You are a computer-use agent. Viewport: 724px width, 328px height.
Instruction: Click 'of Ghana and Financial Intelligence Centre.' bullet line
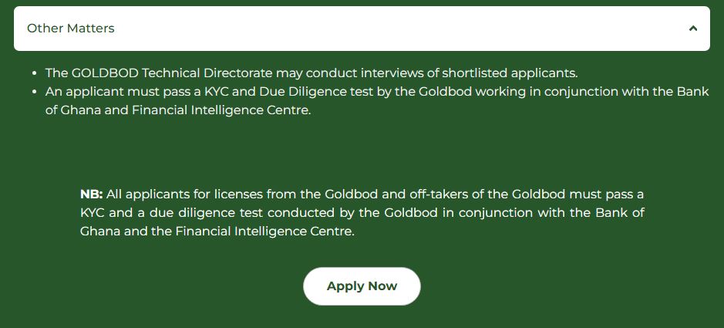click(178, 111)
